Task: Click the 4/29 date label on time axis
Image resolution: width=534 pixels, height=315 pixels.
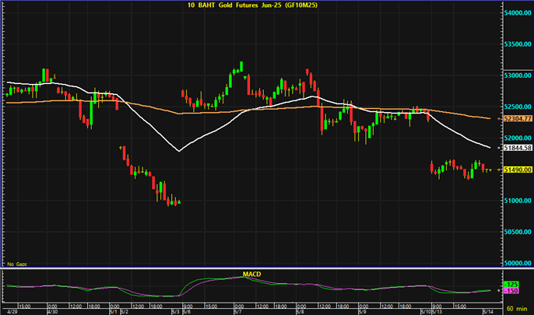Action: point(9,310)
